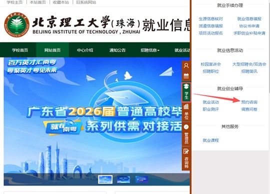Viewport: 270px width, 194px height.
Task: Open 通知公告 navigation item
Action: [x=117, y=50]
